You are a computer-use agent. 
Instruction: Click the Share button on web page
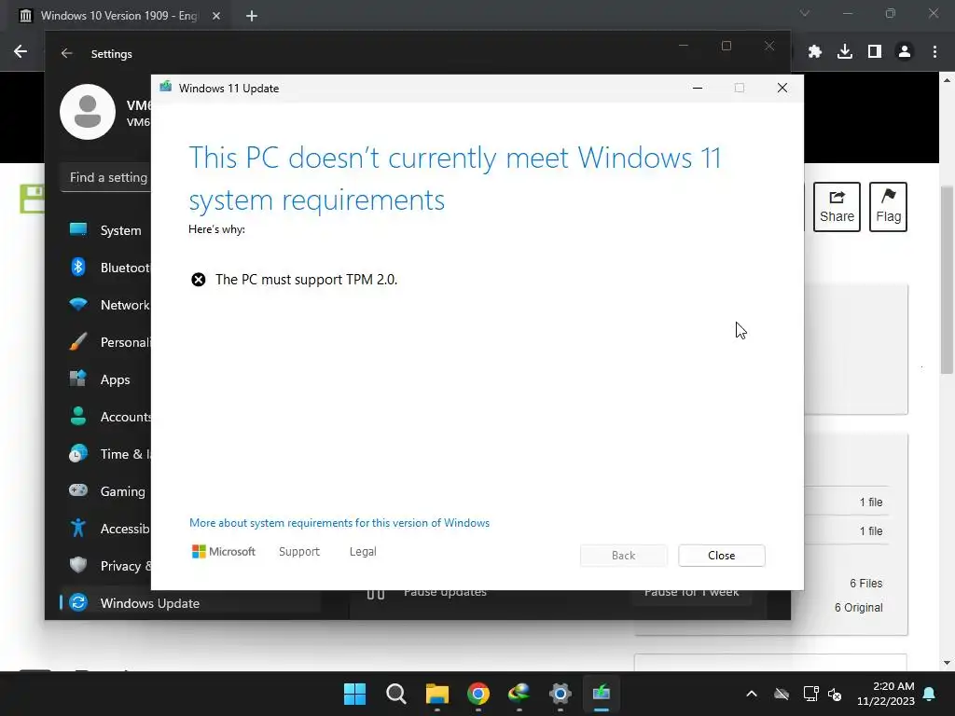tap(837, 207)
